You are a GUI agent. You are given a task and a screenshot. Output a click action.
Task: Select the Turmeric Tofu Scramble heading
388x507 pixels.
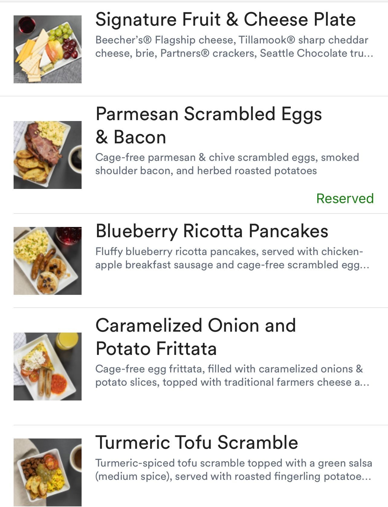coord(197,442)
